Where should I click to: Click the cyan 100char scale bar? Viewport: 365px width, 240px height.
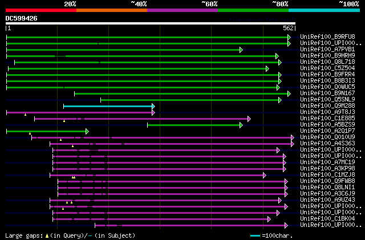pyautogui.click(x=255, y=236)
